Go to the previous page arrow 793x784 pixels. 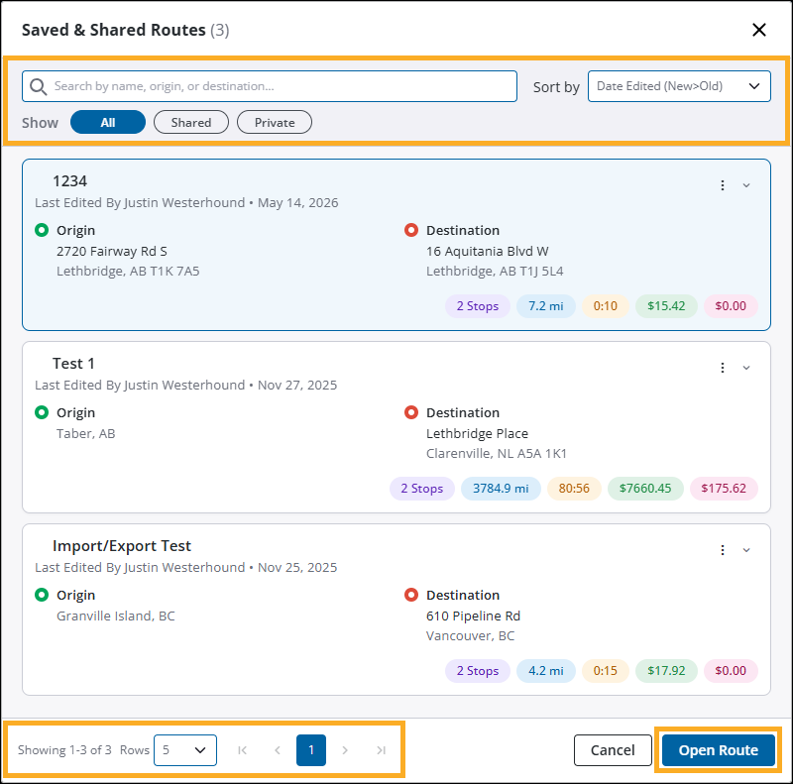(278, 750)
